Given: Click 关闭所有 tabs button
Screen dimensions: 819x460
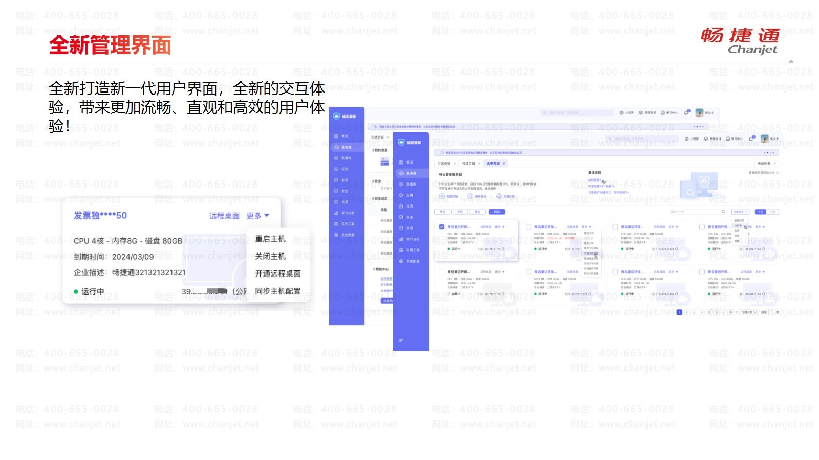Looking at the screenshot, I should tap(766, 163).
